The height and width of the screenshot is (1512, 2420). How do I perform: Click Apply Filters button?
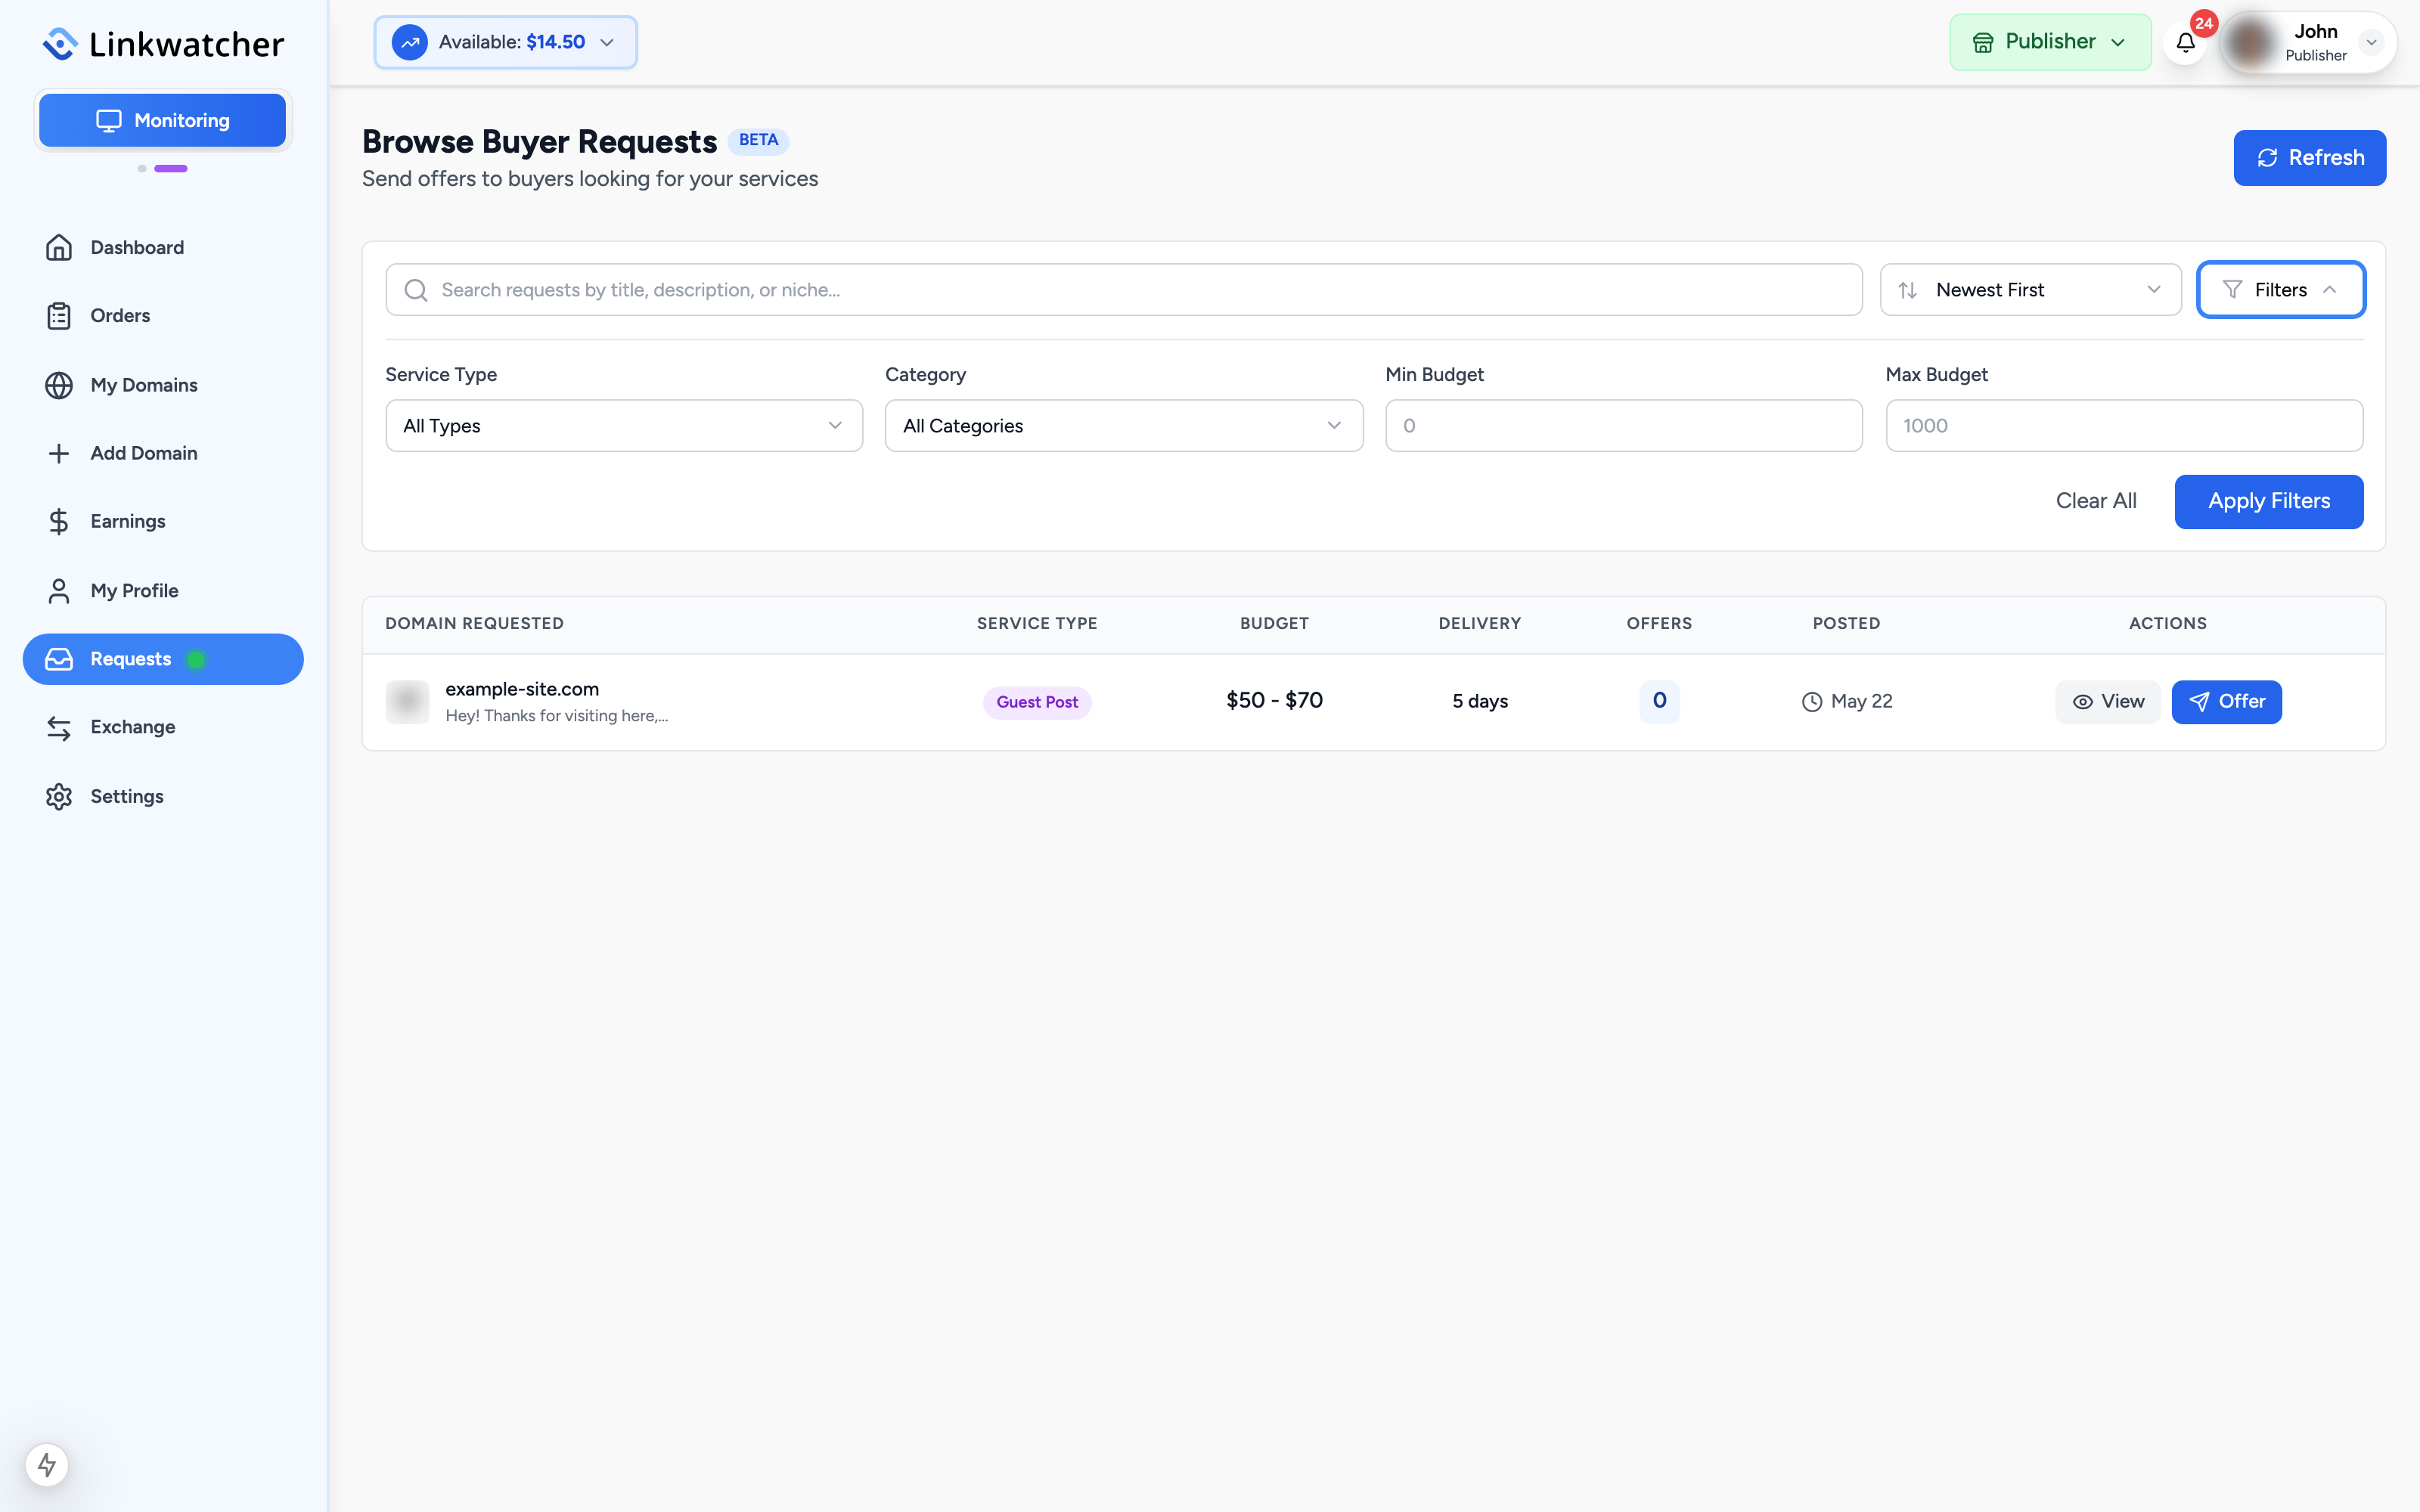[x=2269, y=501]
